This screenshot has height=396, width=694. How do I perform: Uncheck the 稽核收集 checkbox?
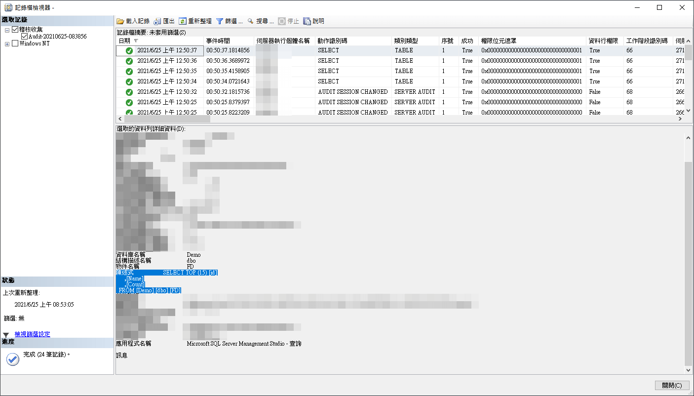15,29
